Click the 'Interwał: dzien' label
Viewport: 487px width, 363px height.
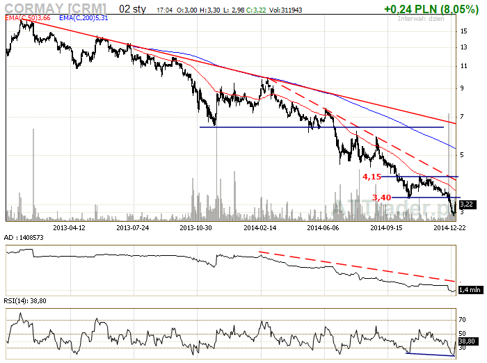(421, 19)
